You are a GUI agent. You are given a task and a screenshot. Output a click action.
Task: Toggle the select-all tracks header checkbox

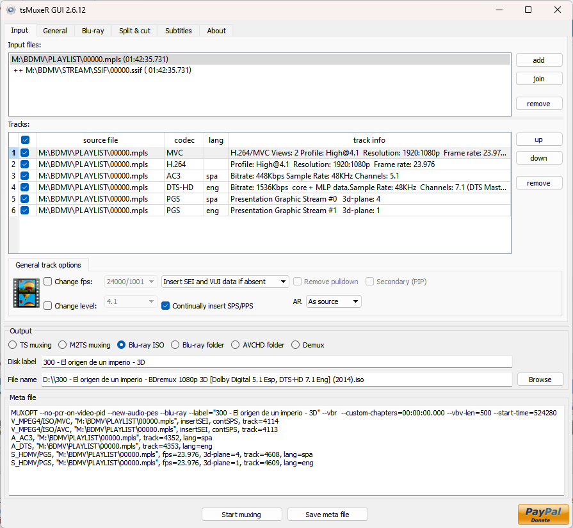tap(25, 140)
